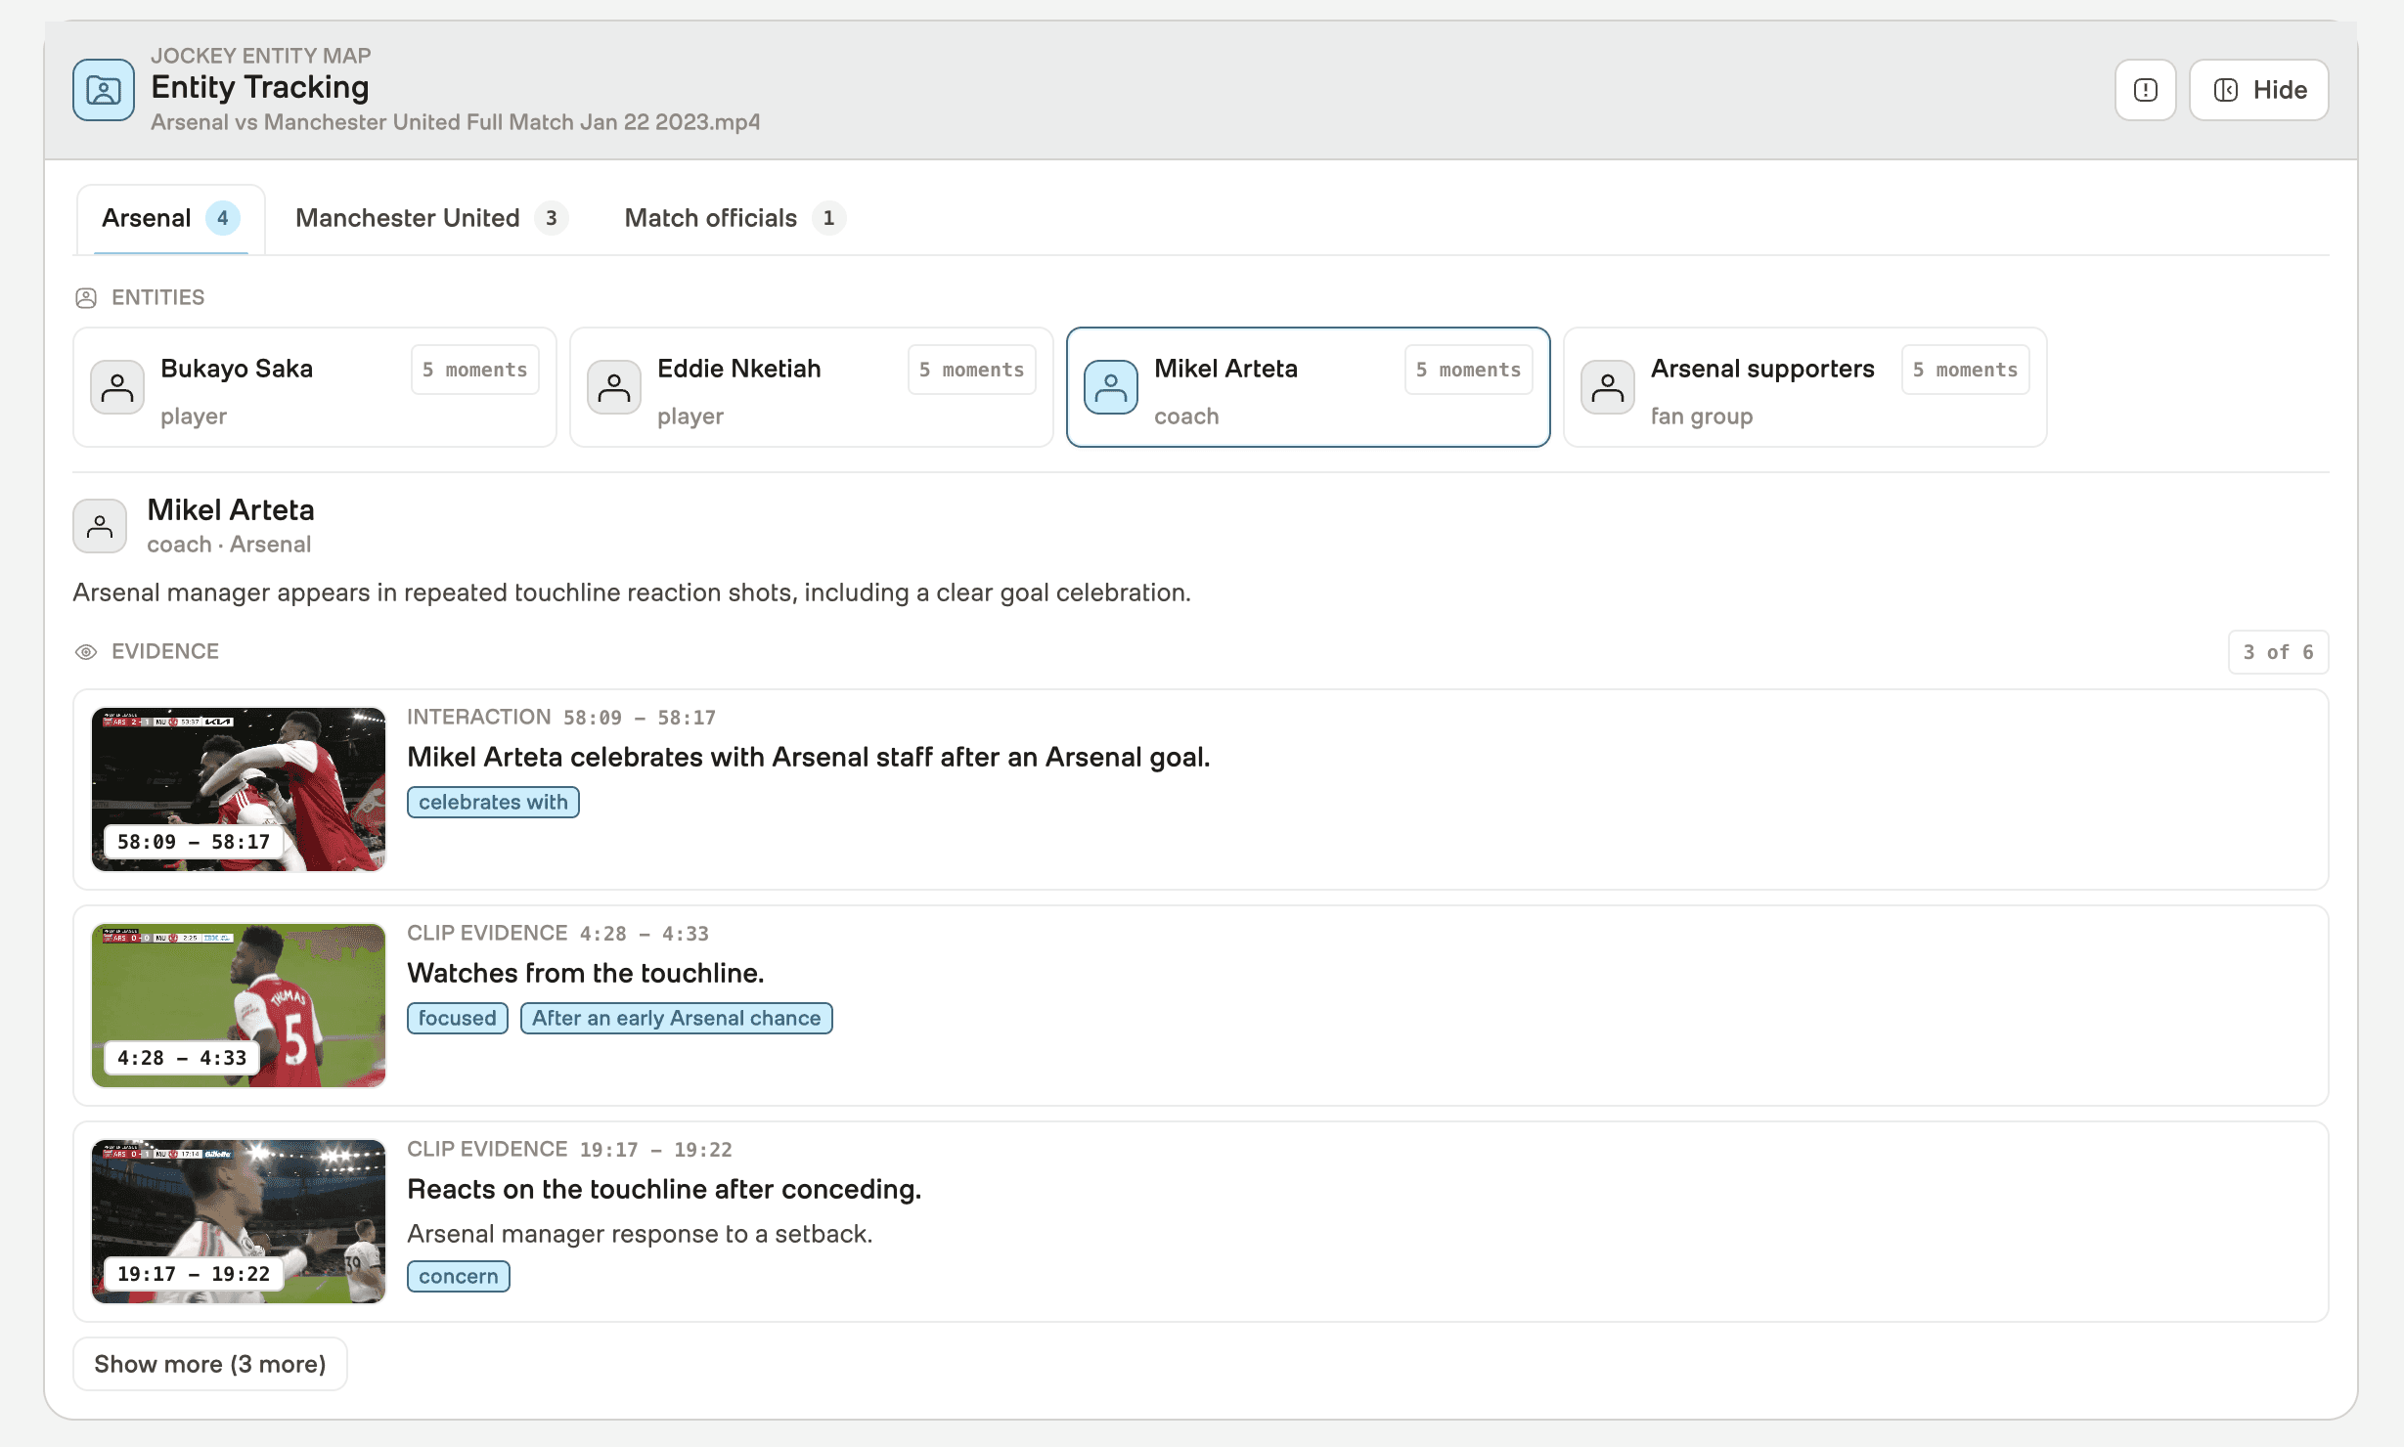2404x1447 pixels.
Task: Click the 'concern' tag
Action: (459, 1276)
